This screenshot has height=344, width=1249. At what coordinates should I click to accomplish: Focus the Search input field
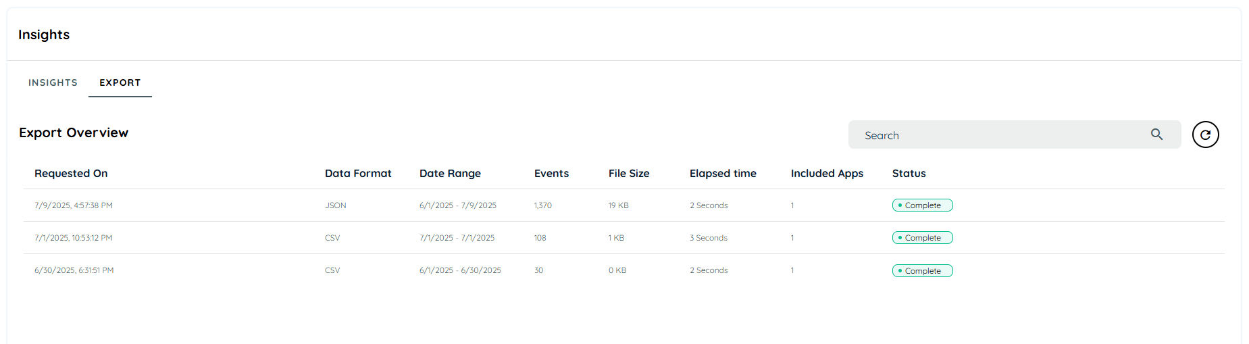click(x=1014, y=134)
